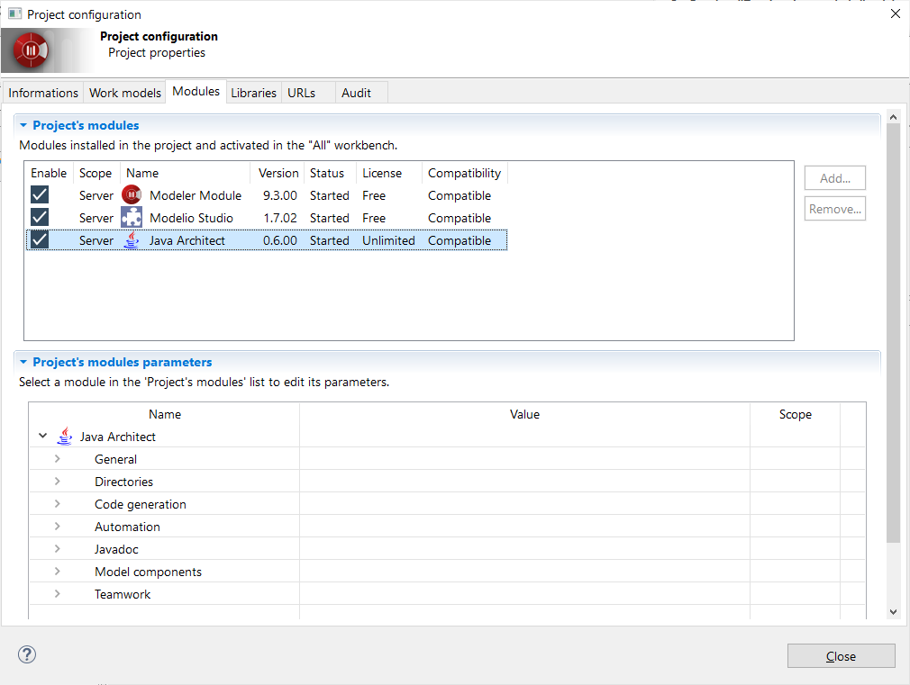Close window with the title bar X
Screen dimensions: 910x685
pos(895,14)
